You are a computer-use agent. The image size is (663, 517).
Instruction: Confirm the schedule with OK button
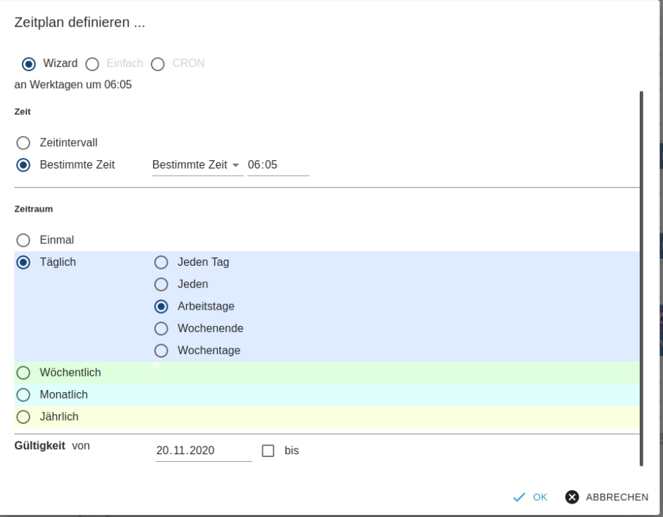click(x=531, y=497)
